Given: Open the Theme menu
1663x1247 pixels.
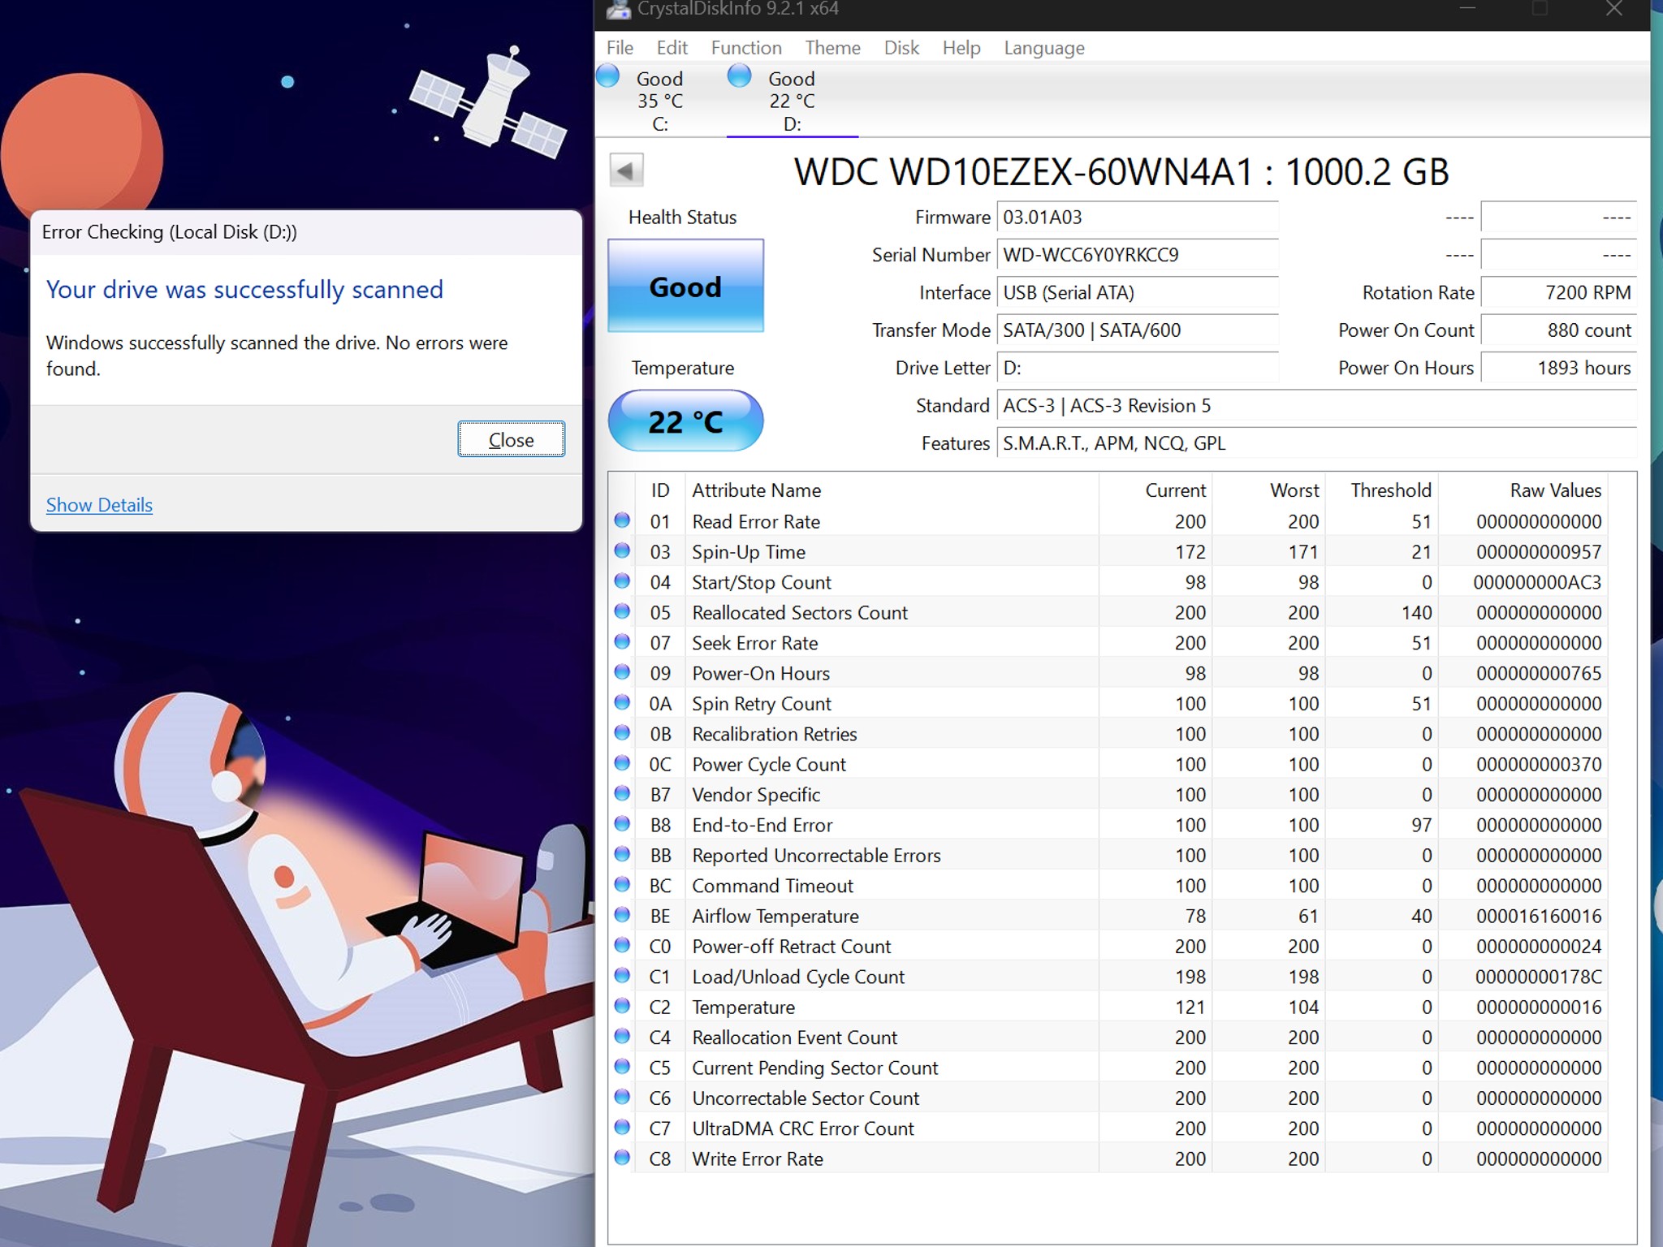Looking at the screenshot, I should [x=832, y=48].
